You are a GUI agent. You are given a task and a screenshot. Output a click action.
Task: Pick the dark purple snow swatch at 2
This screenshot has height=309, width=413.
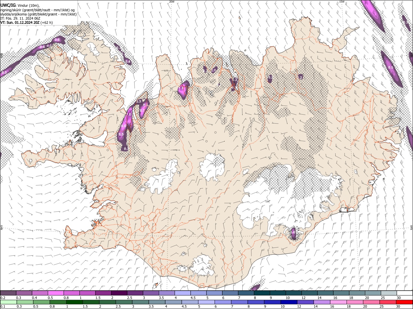[x=119, y=293]
